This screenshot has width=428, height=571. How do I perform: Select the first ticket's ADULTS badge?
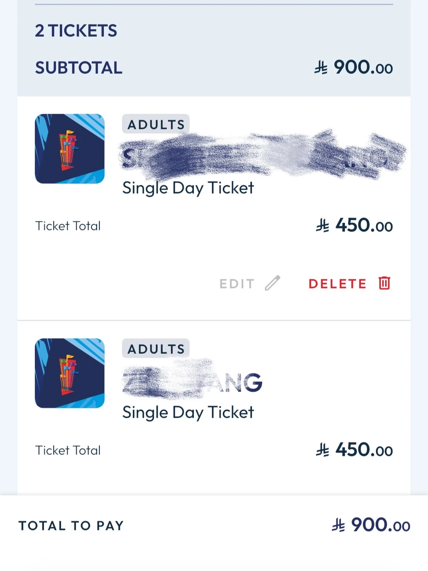coord(156,125)
